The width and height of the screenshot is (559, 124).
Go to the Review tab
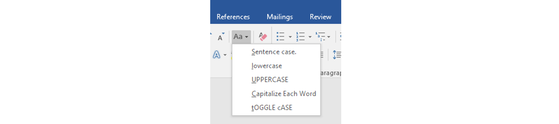(x=321, y=17)
